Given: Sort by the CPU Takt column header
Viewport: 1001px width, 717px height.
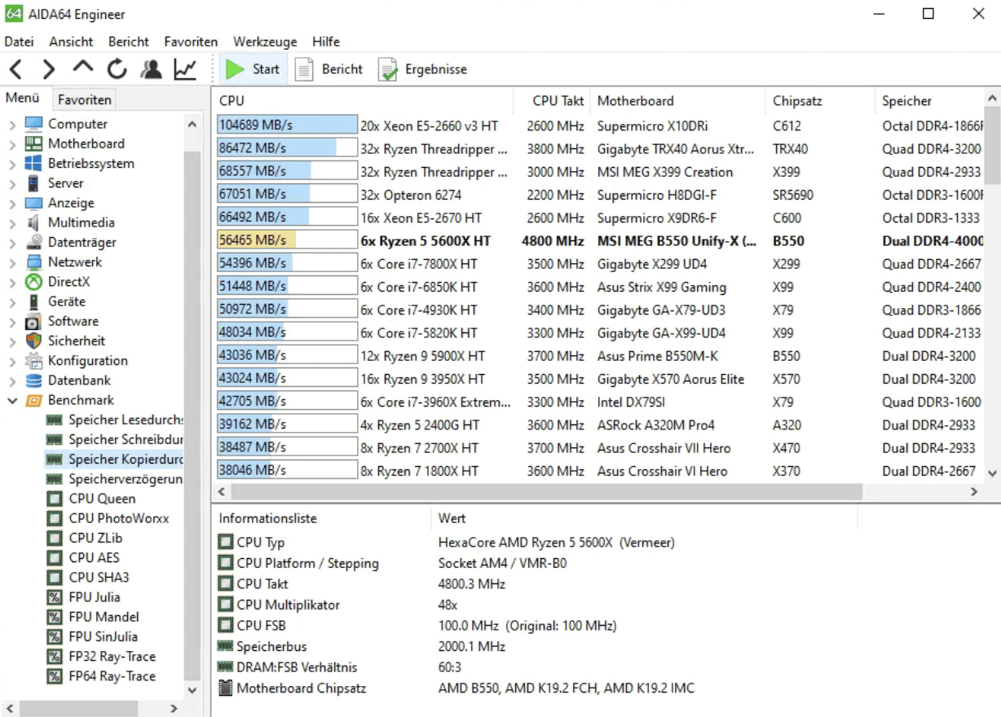Looking at the screenshot, I should click(552, 101).
